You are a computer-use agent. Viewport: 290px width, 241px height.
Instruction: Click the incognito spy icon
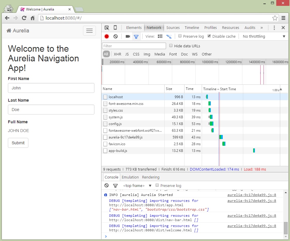[9, 8]
